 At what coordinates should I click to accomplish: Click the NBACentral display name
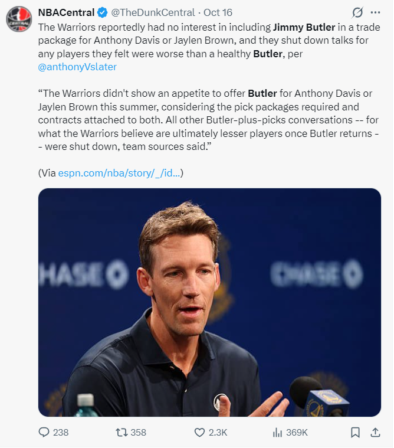click(66, 12)
